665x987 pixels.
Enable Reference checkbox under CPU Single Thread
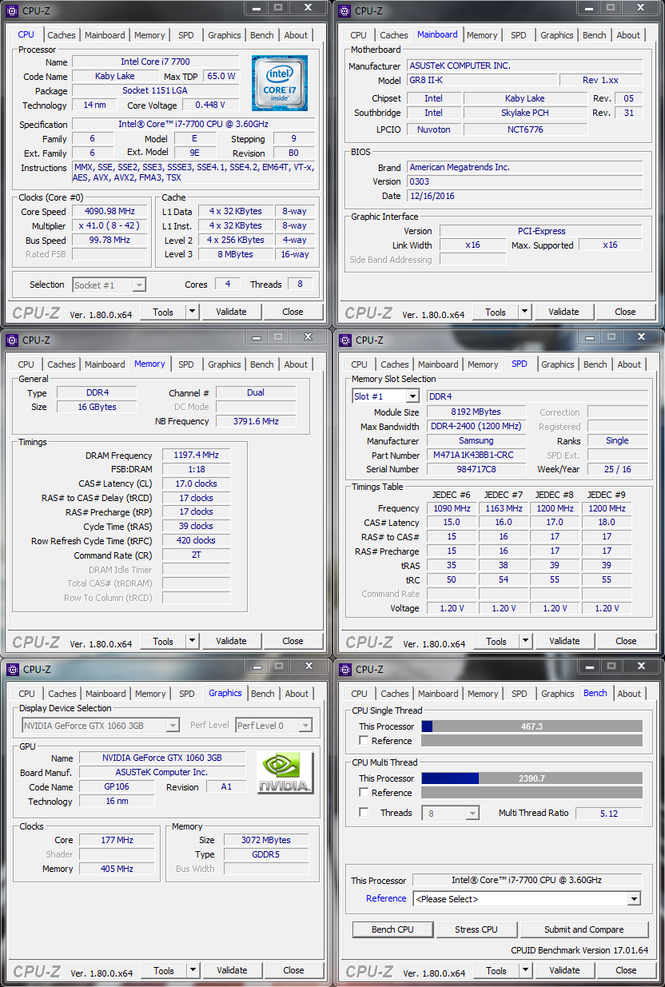click(364, 741)
